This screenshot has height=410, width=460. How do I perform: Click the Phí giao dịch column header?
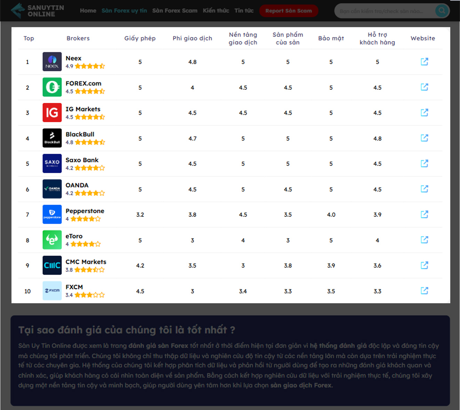[192, 38]
